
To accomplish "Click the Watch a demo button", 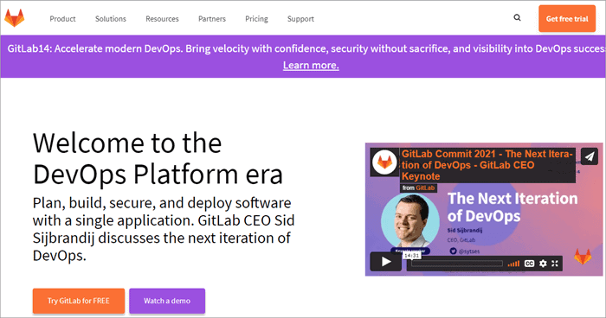I will [x=167, y=301].
